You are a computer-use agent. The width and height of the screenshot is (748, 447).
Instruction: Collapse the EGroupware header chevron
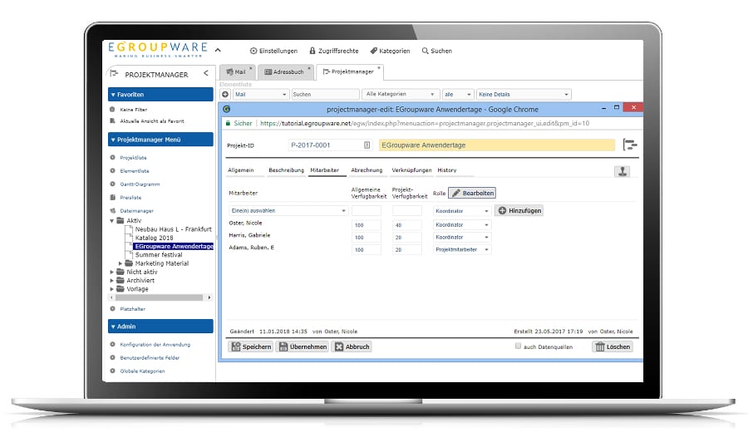coord(218,50)
